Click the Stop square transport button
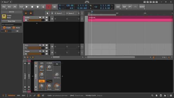The height and width of the screenshot is (98, 174). tap(32, 7)
